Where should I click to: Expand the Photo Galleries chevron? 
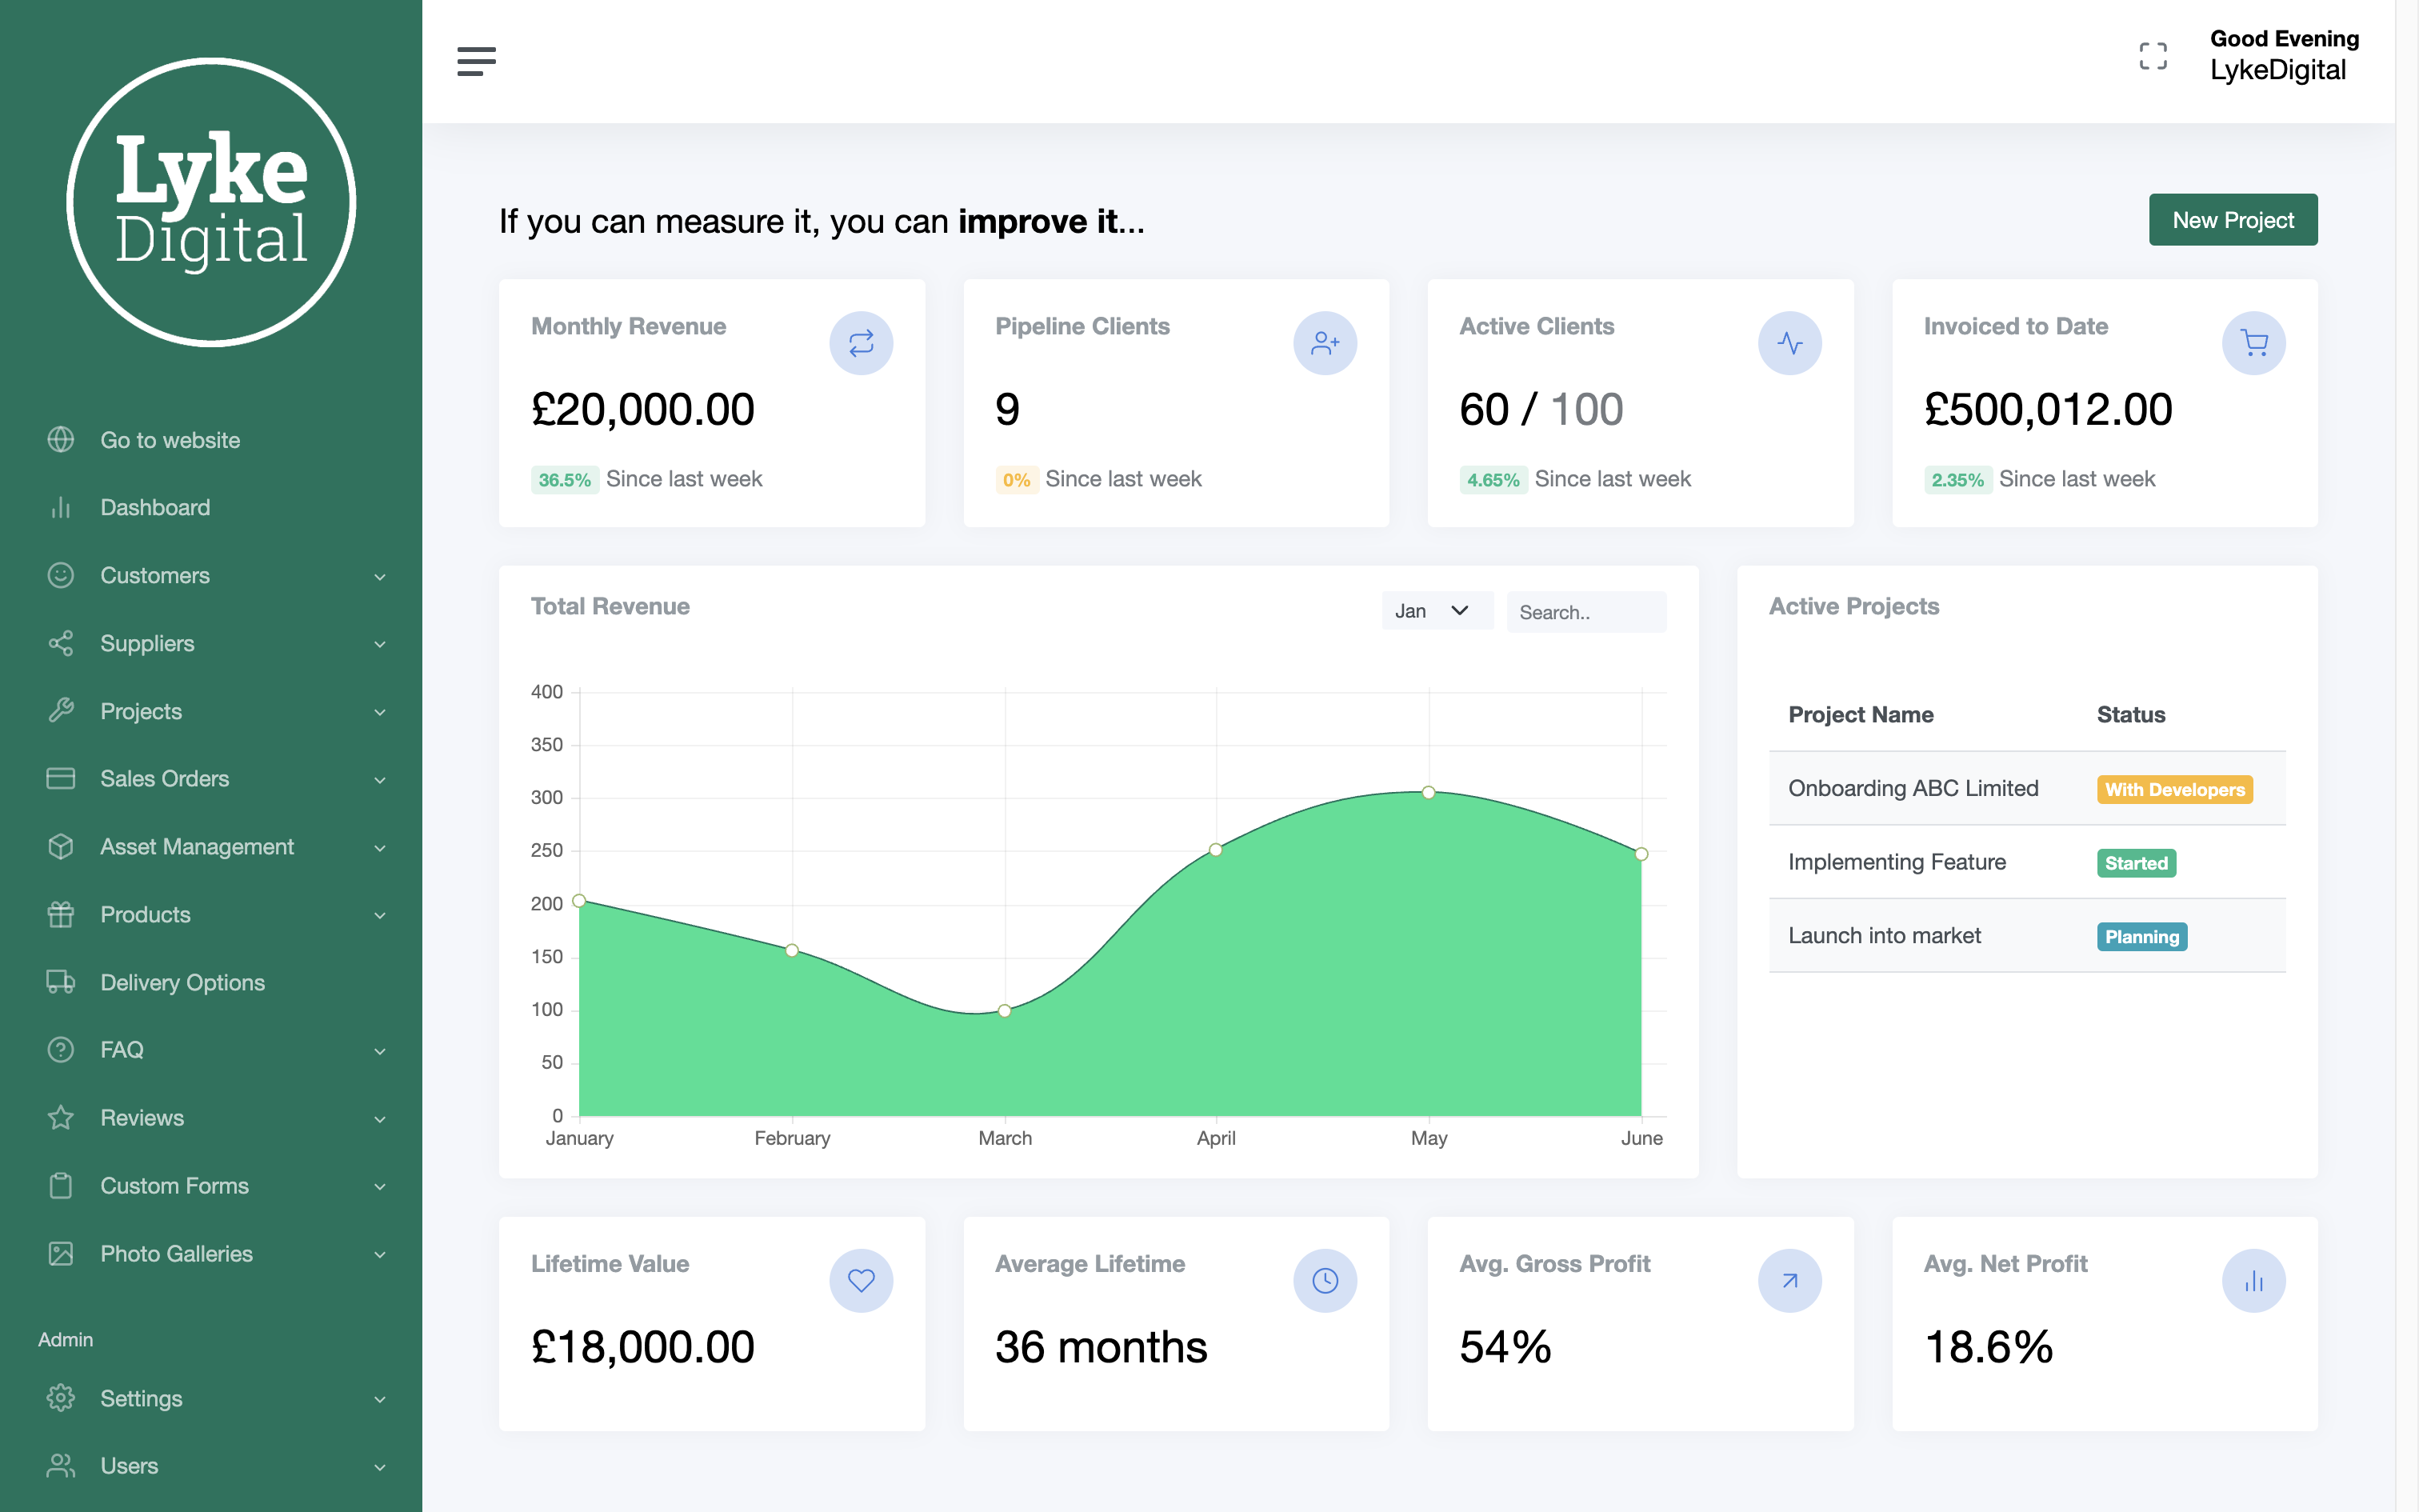click(380, 1255)
